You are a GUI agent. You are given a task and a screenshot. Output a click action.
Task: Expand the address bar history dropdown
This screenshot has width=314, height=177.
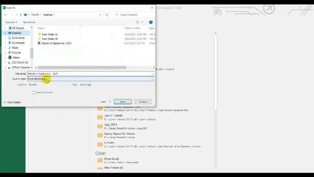[100, 15]
